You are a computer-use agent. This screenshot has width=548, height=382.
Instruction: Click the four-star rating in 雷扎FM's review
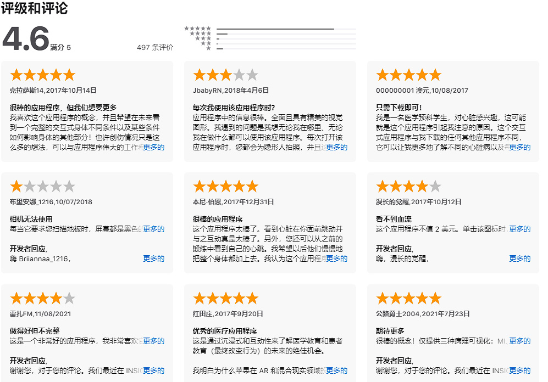click(x=42, y=299)
